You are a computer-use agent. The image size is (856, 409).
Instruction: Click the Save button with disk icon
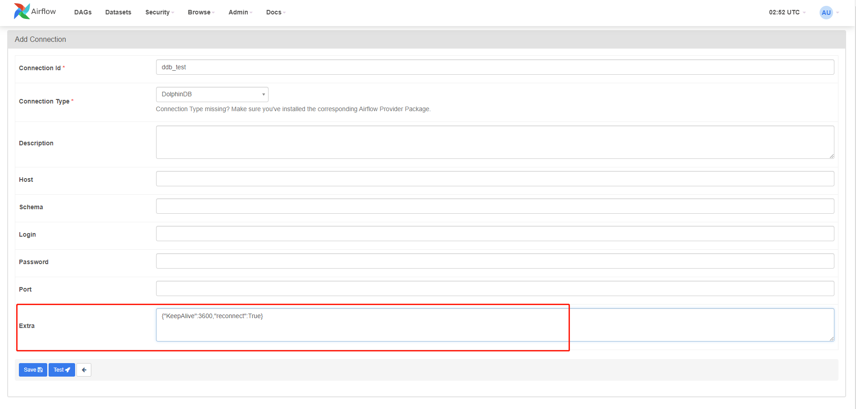pos(33,370)
